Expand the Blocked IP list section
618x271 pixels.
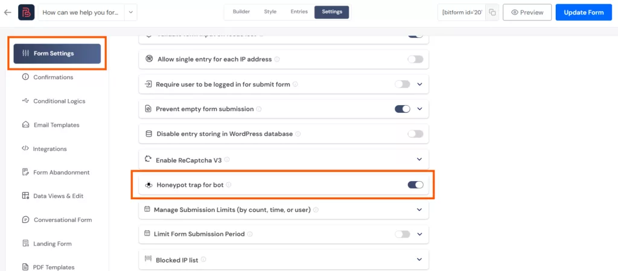[419, 260]
